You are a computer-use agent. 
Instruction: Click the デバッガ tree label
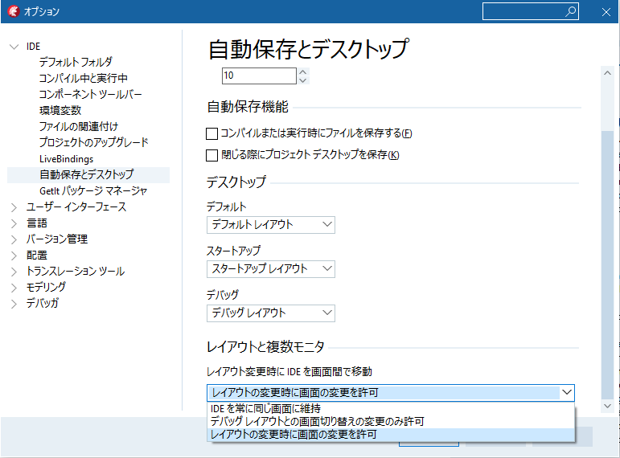43,304
